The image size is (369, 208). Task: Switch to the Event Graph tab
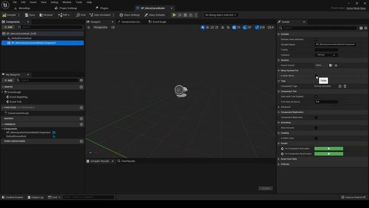(157, 22)
